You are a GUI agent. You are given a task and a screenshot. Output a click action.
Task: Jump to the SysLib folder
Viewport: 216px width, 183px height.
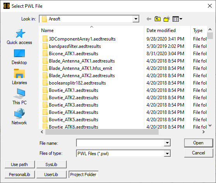tap(52, 164)
